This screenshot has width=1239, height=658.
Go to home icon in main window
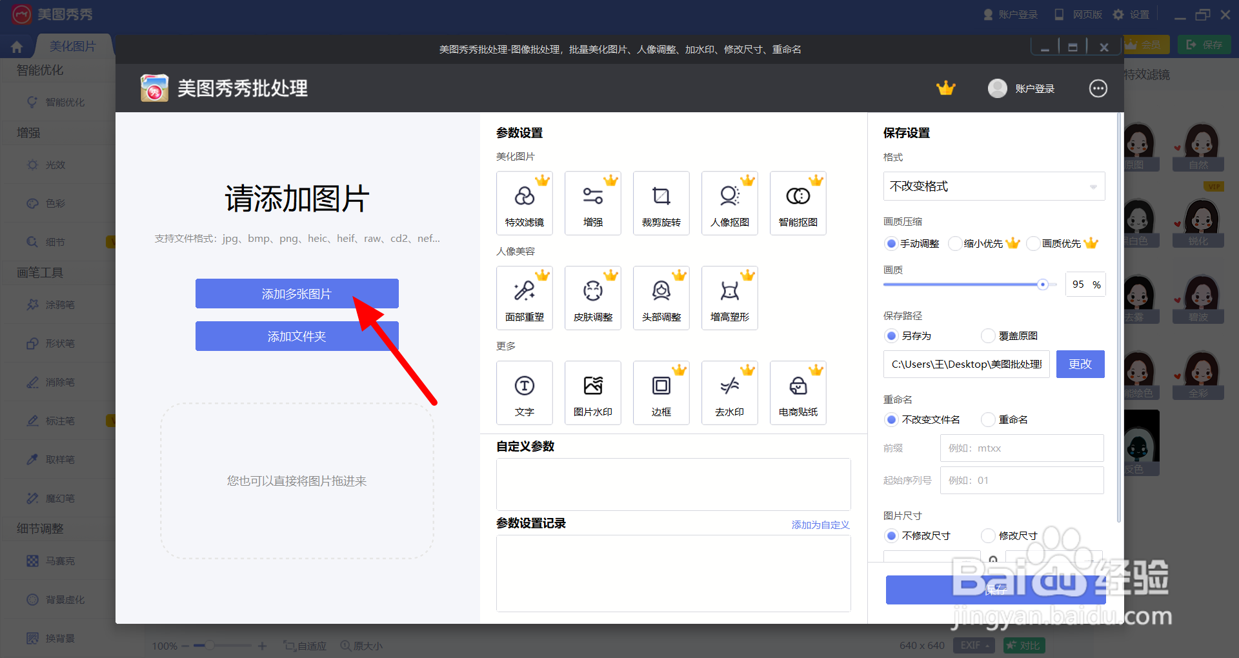17,47
